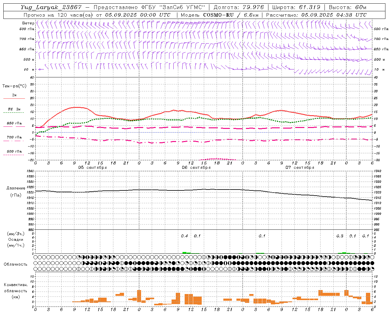Click the station title Yug_Laryak_23867
Screen dimensions: 390x312
(x=51, y=8)
